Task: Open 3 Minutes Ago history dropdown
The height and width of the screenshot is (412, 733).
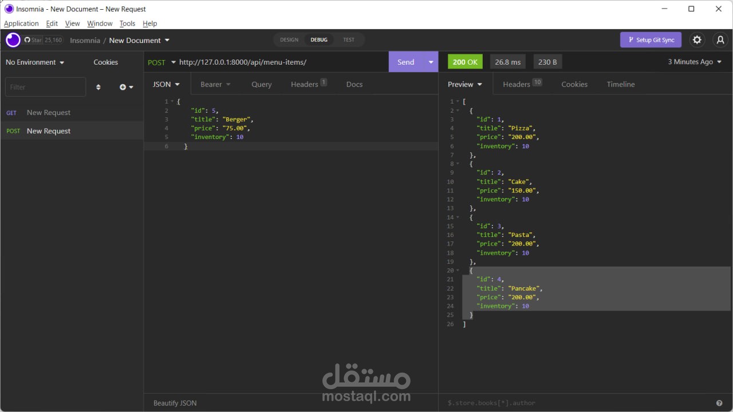Action: pos(695,62)
